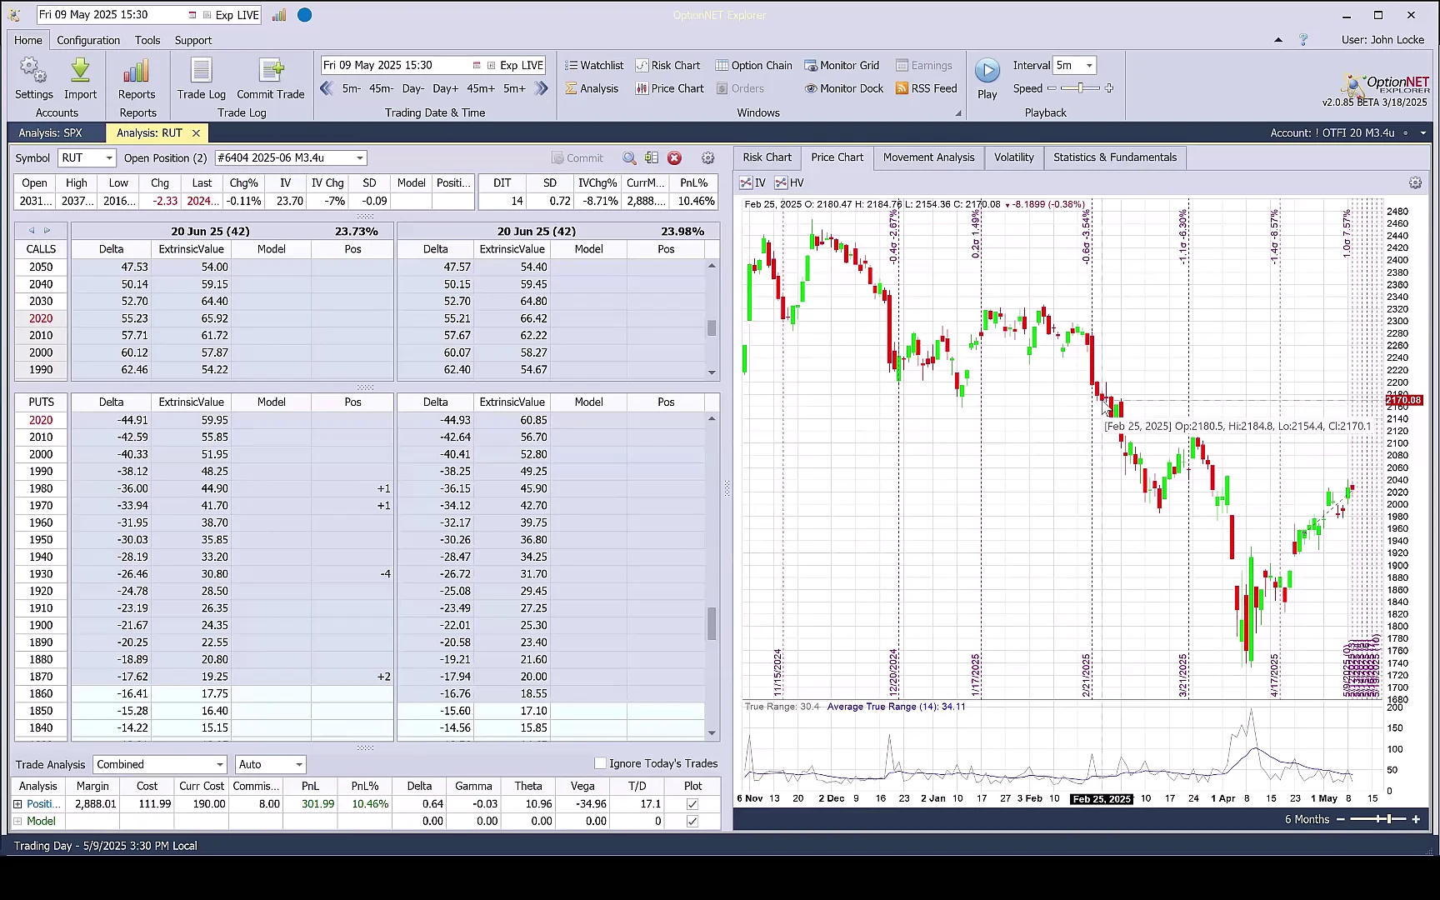
Task: Open the Trade Log
Action: tap(201, 78)
